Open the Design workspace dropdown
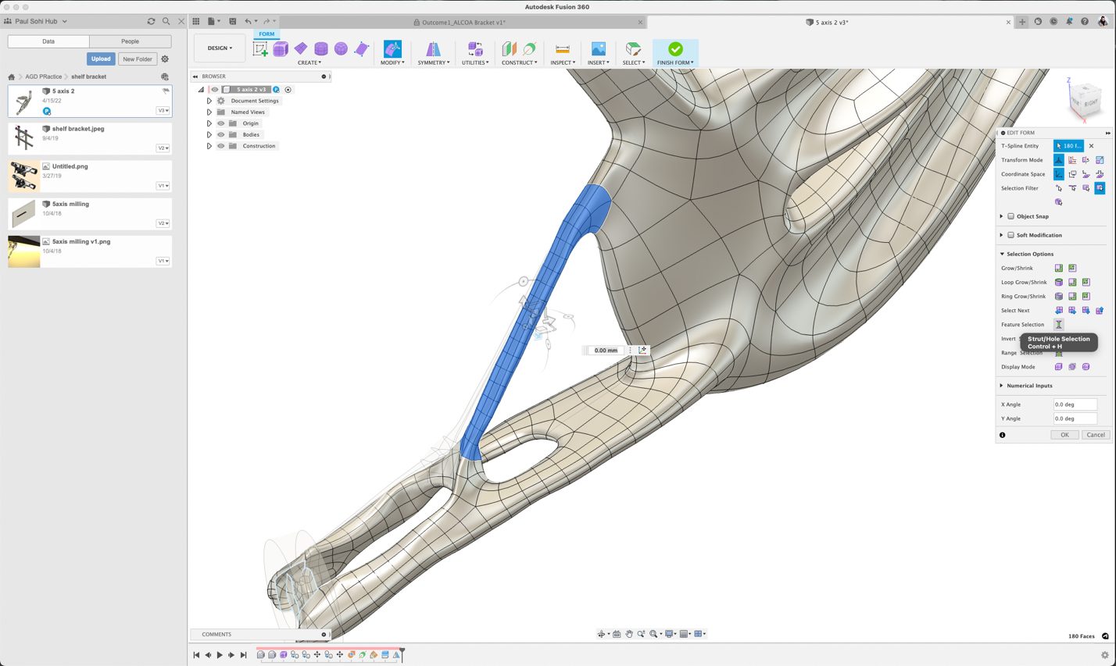 [x=219, y=48]
